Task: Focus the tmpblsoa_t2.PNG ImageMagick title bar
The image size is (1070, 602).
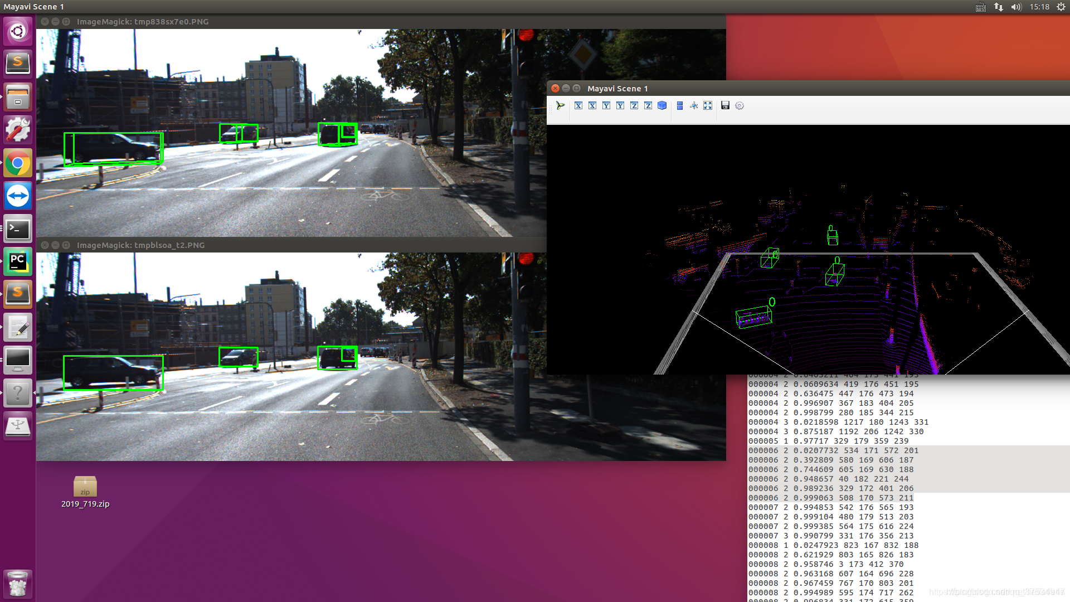Action: click(x=140, y=245)
